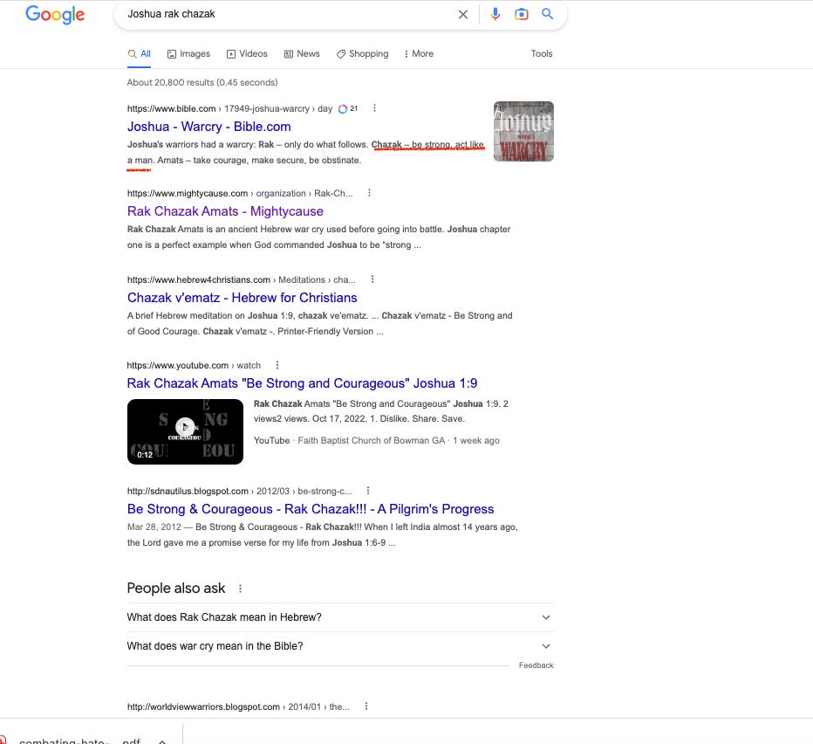This screenshot has width=813, height=744.
Task: Open Chazak v'ematz - Hebrew for Christians link
Action: pos(243,297)
